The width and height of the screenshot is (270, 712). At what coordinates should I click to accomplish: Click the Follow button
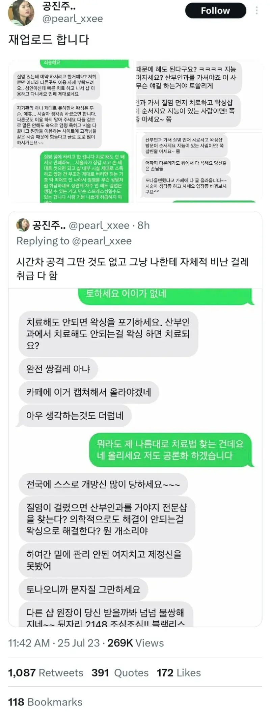(215, 10)
